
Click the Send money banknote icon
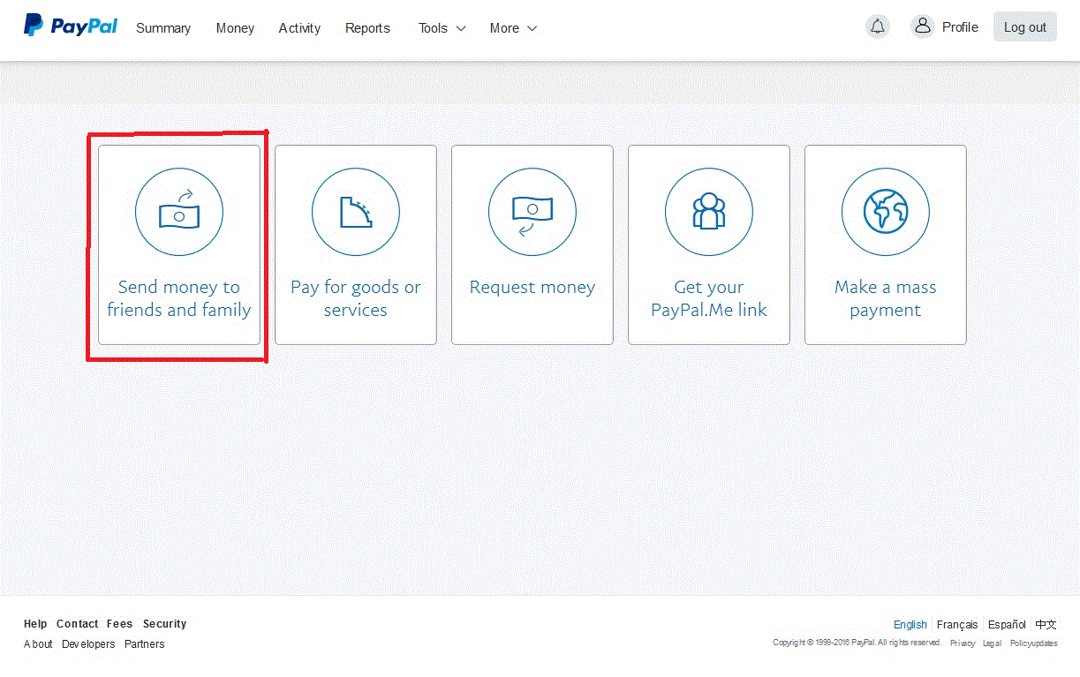pyautogui.click(x=179, y=212)
